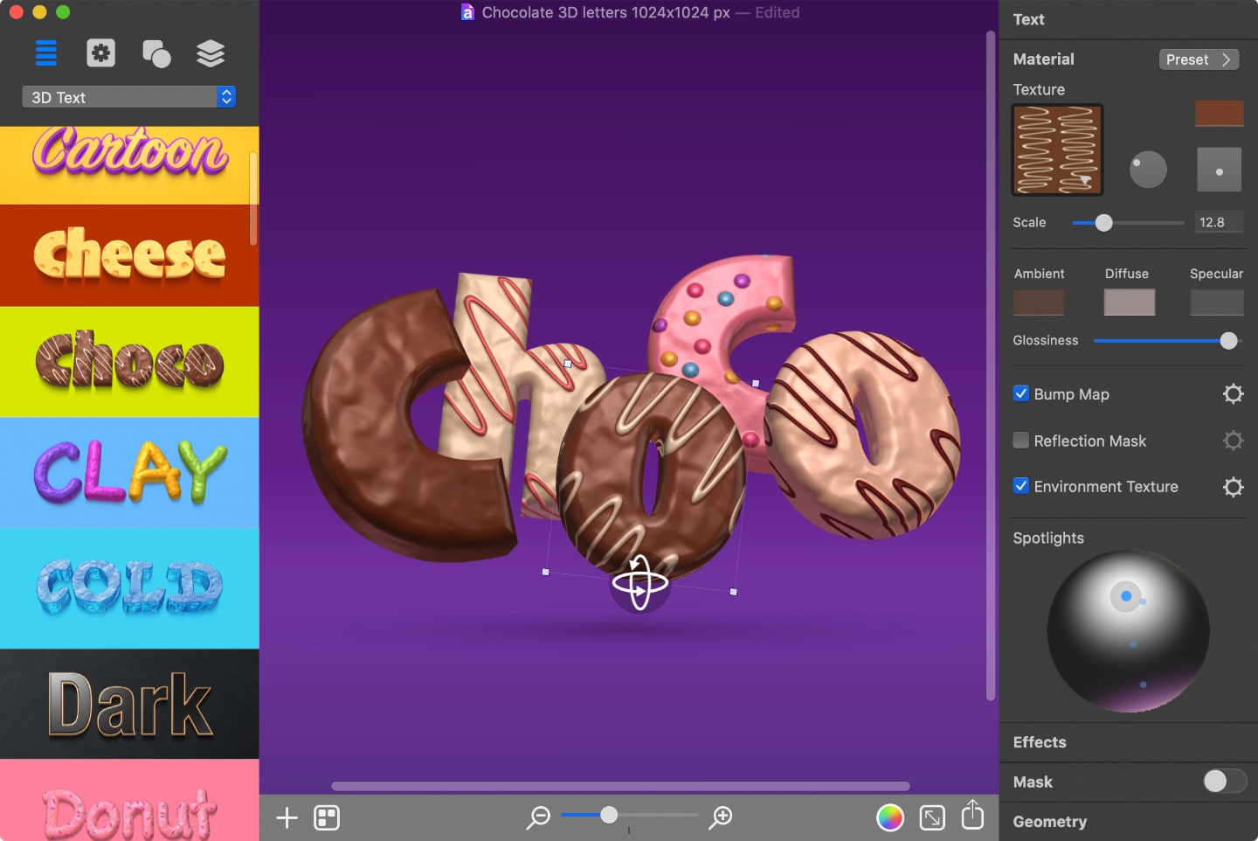Enable the Reflection Mask checkbox
This screenshot has height=841, width=1258.
coord(1020,441)
